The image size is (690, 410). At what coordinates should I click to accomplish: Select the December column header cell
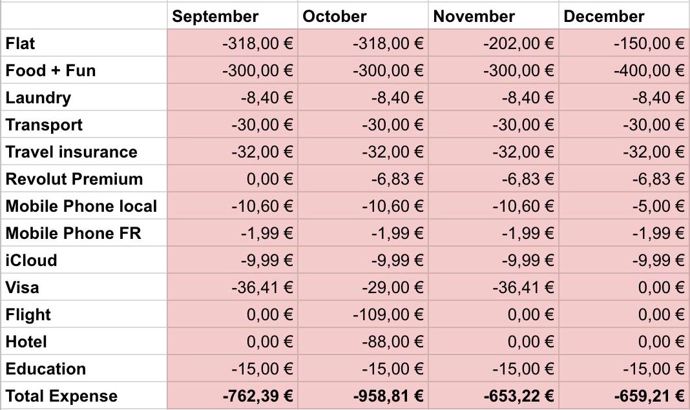click(x=625, y=16)
